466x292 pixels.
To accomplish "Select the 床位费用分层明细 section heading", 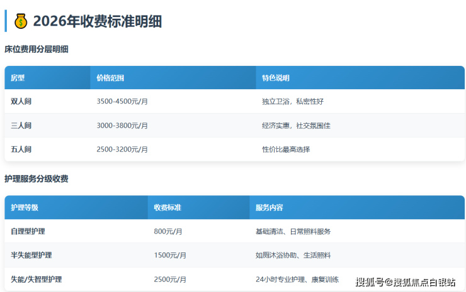I will coord(37,49).
